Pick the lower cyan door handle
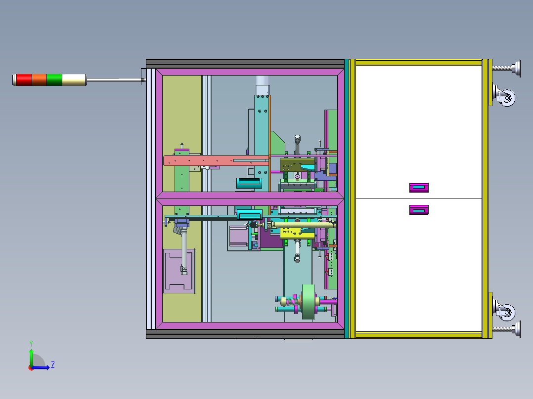Viewport: 533px width, 399px height. coord(250,215)
